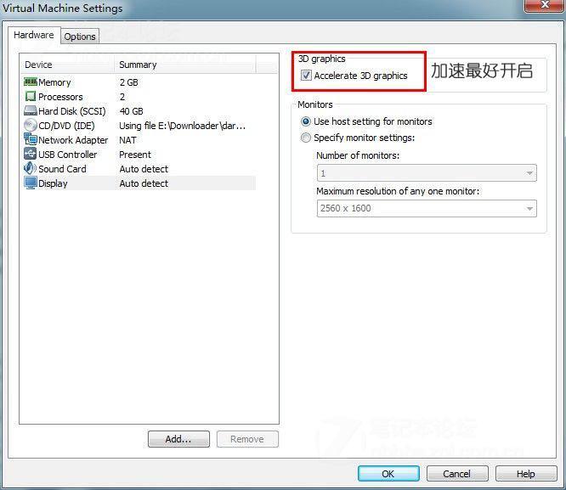Click the Memory device icon
This screenshot has width=566, height=490.
[31, 82]
